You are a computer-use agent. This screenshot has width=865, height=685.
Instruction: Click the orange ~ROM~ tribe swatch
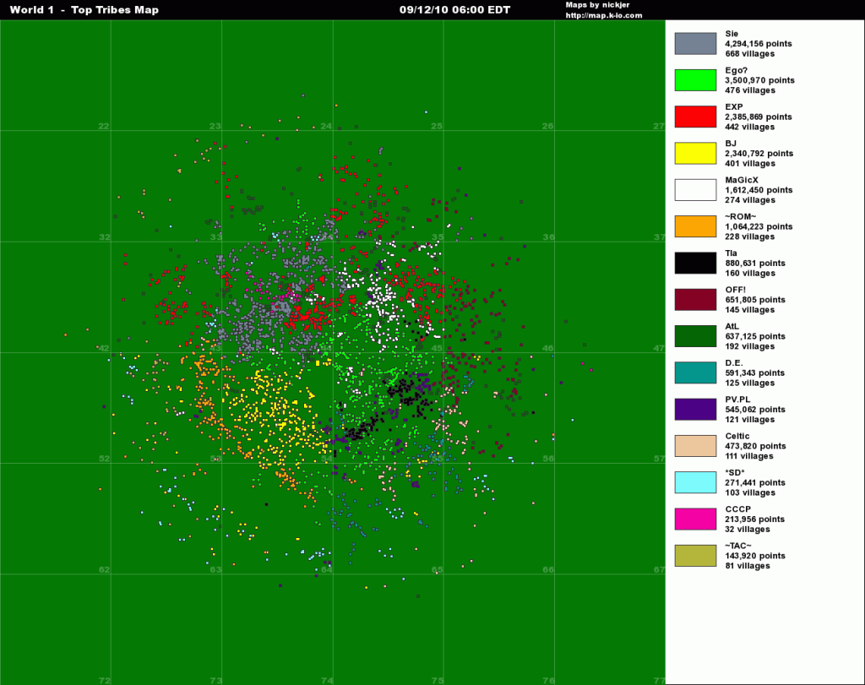(695, 226)
